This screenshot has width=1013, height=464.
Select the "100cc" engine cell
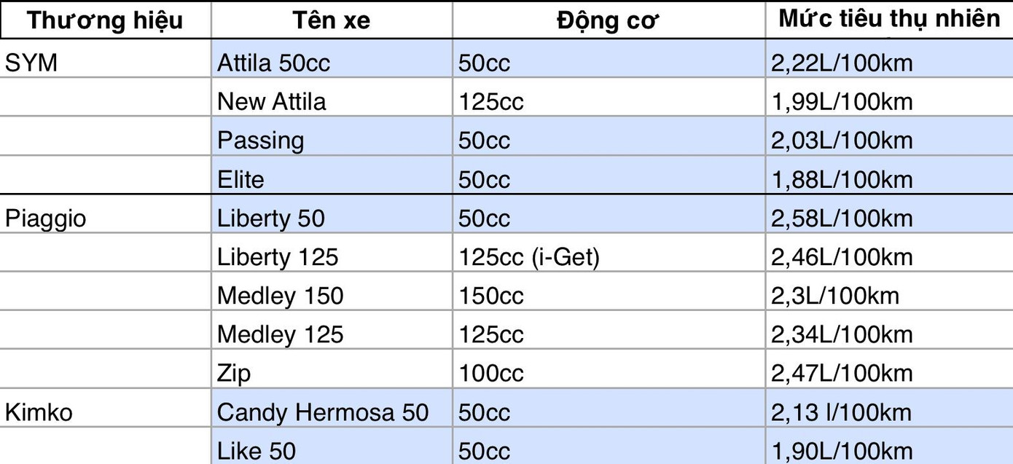491,374
